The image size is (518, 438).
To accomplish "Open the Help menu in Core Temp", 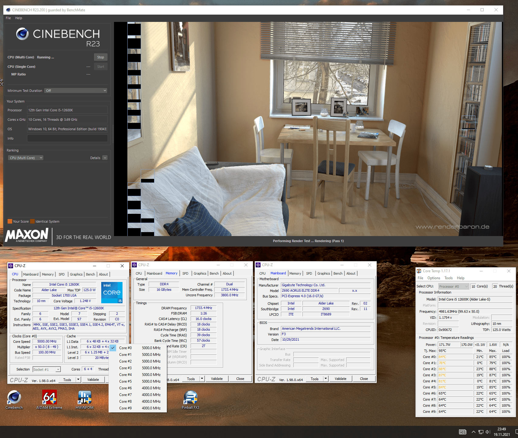I will point(461,278).
